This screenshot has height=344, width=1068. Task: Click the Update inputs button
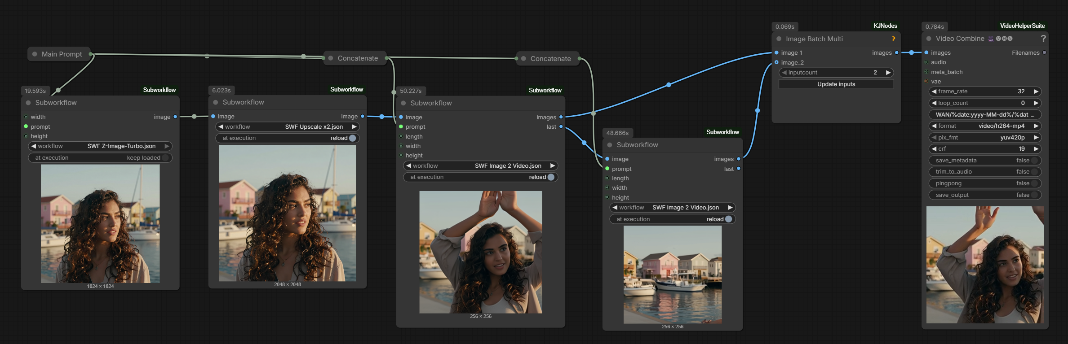tap(836, 84)
